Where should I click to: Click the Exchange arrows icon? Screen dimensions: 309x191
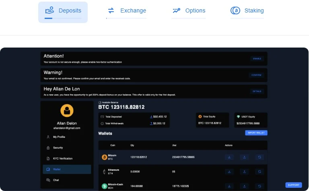point(111,10)
